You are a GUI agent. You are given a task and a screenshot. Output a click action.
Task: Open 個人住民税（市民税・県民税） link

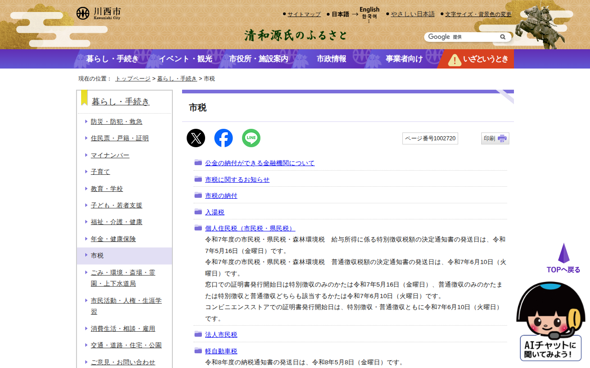tap(250, 228)
